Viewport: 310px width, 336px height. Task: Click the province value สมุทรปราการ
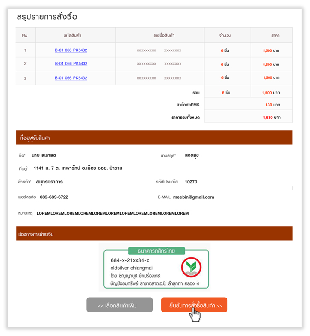49,182
